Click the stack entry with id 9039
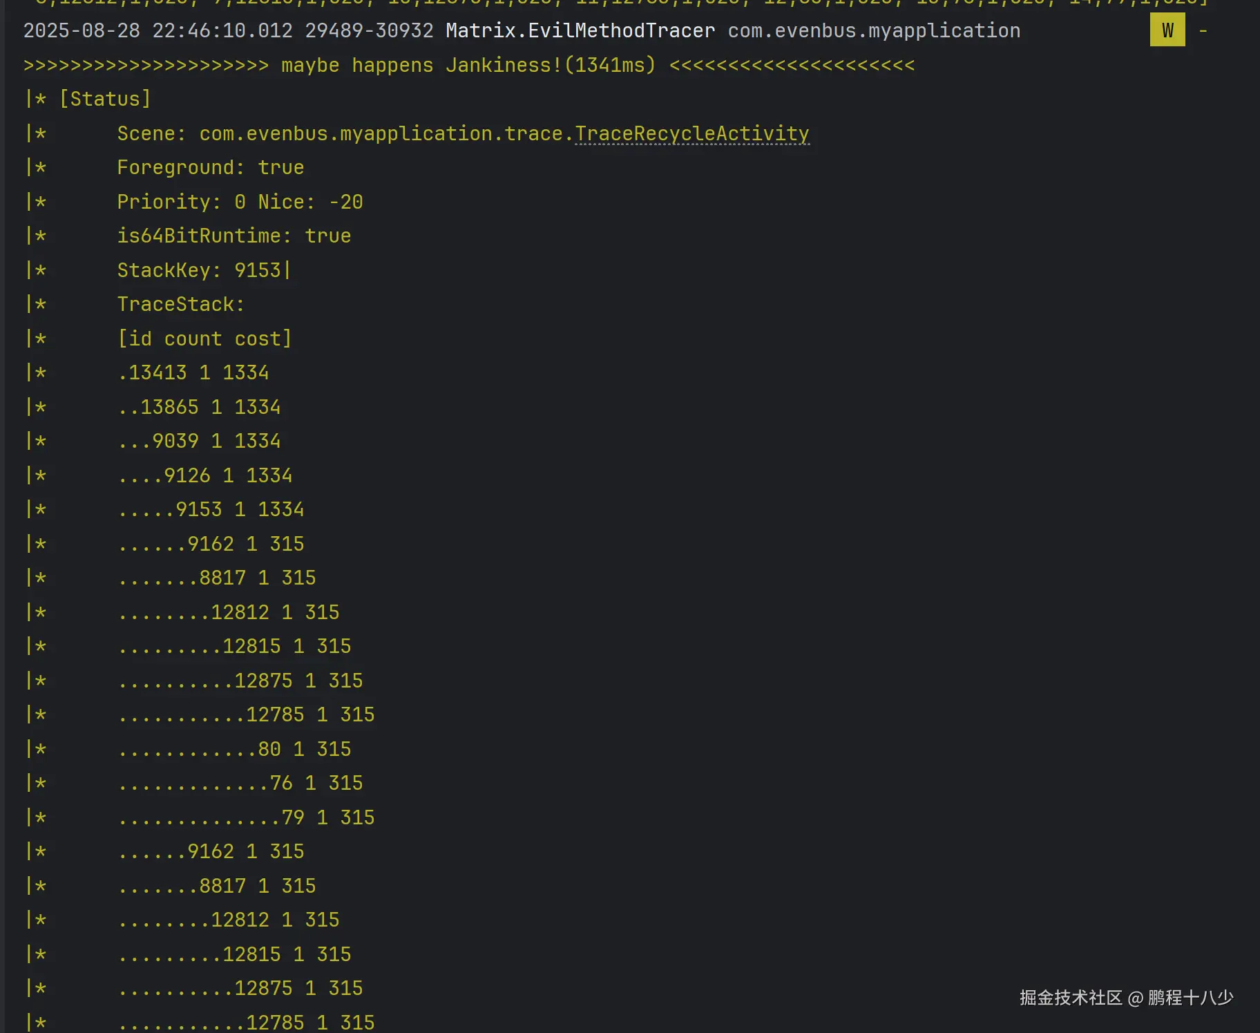This screenshot has height=1033, width=1260. pyautogui.click(x=199, y=441)
